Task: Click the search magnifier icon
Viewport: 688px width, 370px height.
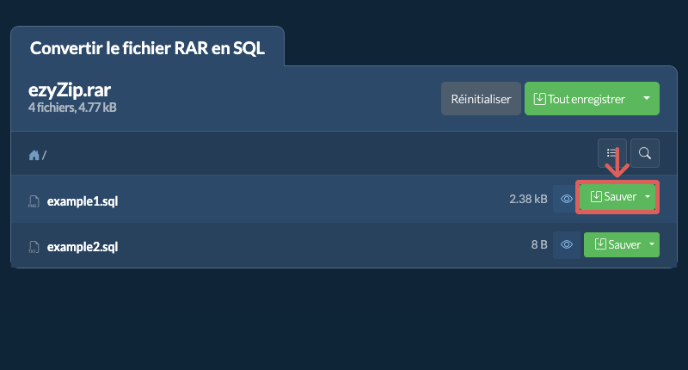Action: [x=644, y=153]
